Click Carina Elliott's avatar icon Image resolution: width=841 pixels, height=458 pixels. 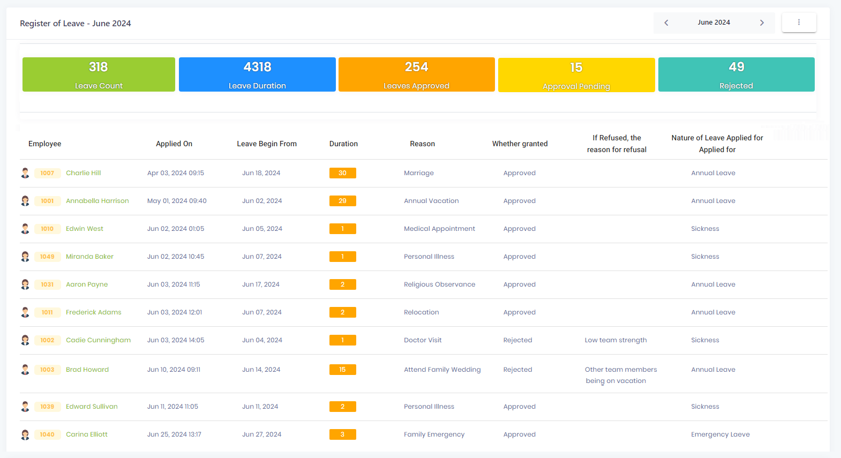click(25, 434)
